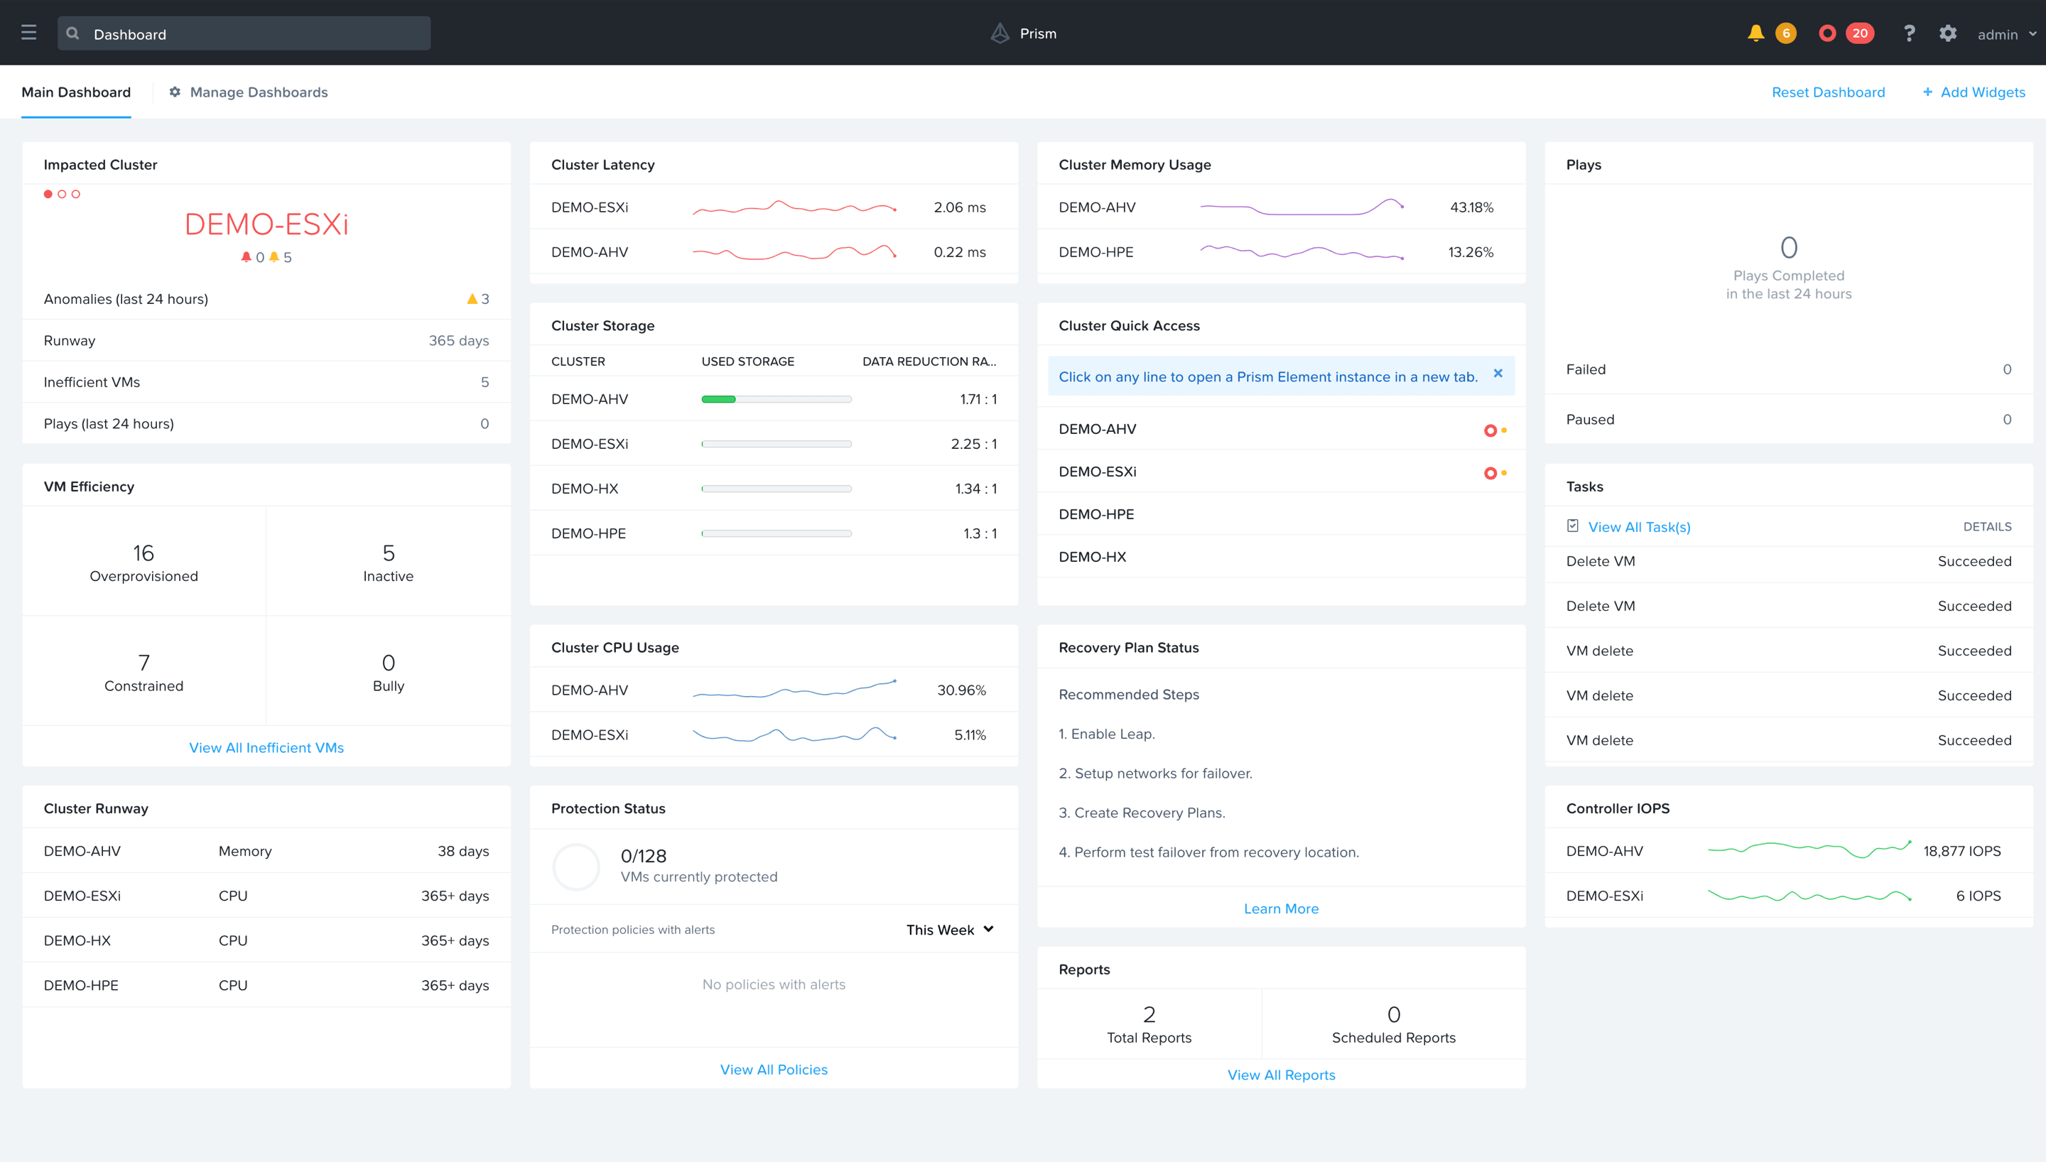The height and width of the screenshot is (1162, 2046).
Task: Select the Main Dashboard tab
Action: click(x=76, y=92)
